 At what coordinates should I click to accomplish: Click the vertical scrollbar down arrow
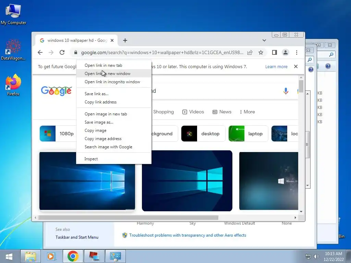[301, 212]
